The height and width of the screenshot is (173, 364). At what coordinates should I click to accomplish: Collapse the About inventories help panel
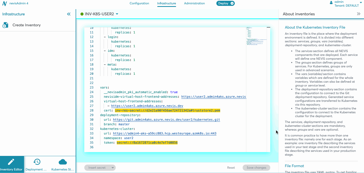click(358, 14)
